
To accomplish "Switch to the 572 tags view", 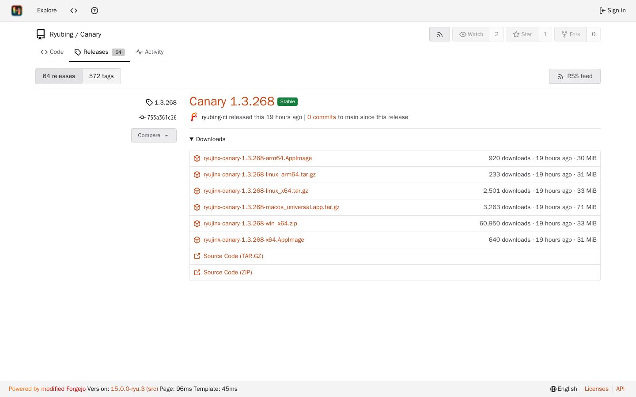I will click(101, 76).
